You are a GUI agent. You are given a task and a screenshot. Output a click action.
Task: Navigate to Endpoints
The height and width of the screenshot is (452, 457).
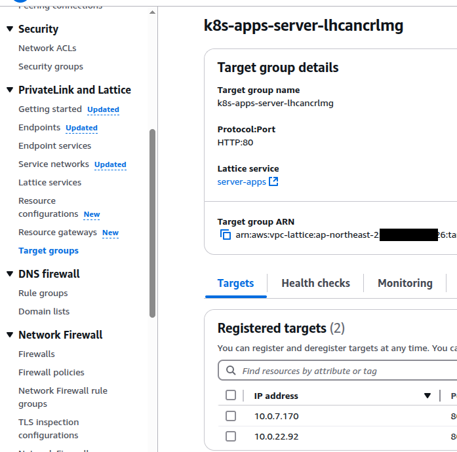click(39, 127)
